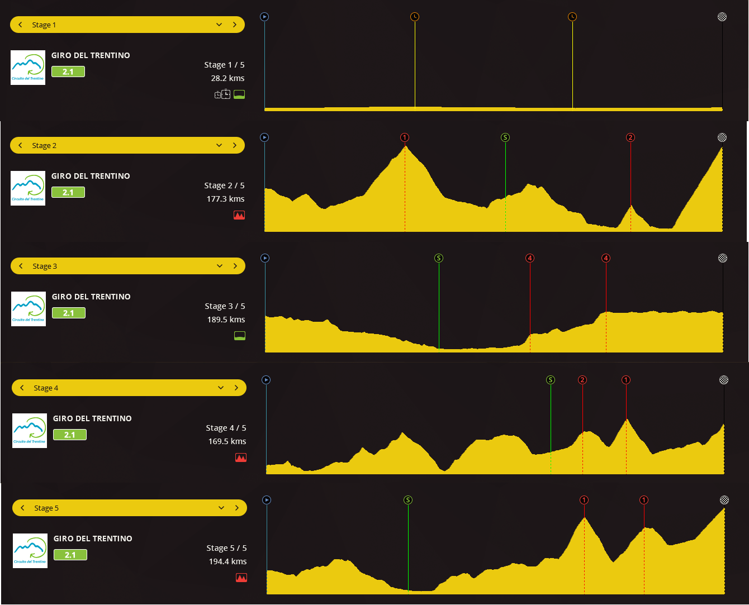Click the green flat stage icon in Stage 3

pos(240,336)
